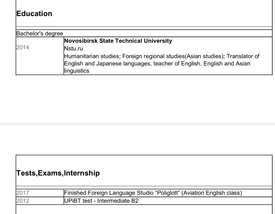275x214 pixels.
Task: Click the 2014 year cell
Action: (x=23, y=49)
